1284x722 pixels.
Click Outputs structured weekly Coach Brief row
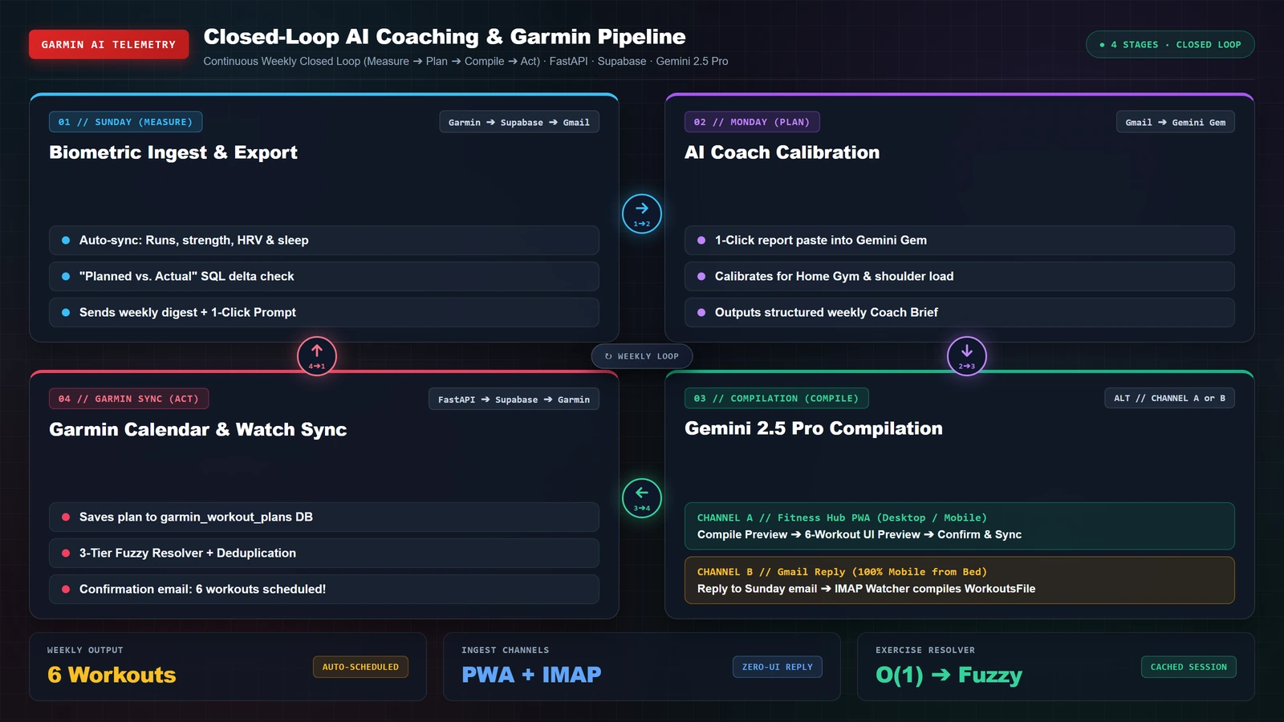click(x=960, y=312)
